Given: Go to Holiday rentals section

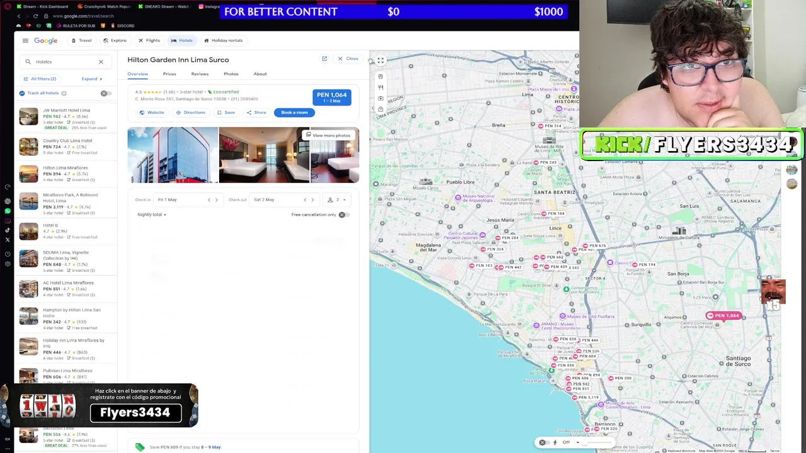Looking at the screenshot, I should [224, 40].
